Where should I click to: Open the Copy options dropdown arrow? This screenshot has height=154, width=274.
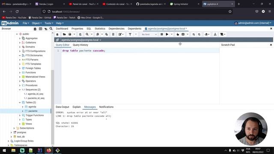click(x=102, y=34)
